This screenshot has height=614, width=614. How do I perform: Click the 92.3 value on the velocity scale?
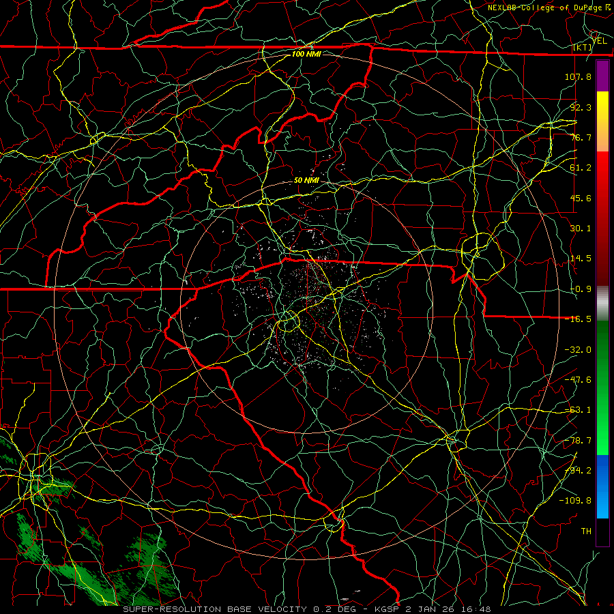pos(581,107)
